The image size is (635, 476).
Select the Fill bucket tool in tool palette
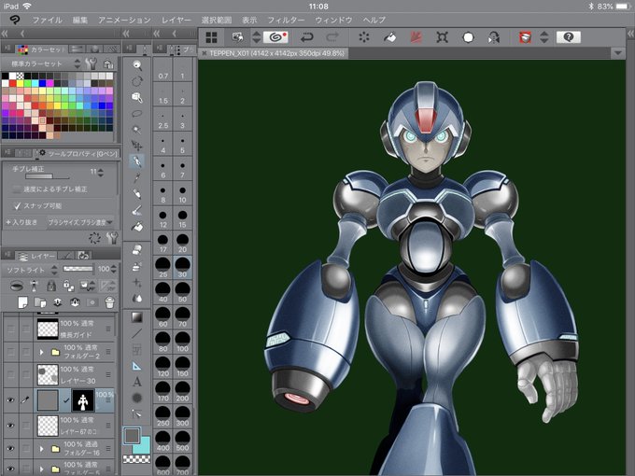tap(137, 227)
